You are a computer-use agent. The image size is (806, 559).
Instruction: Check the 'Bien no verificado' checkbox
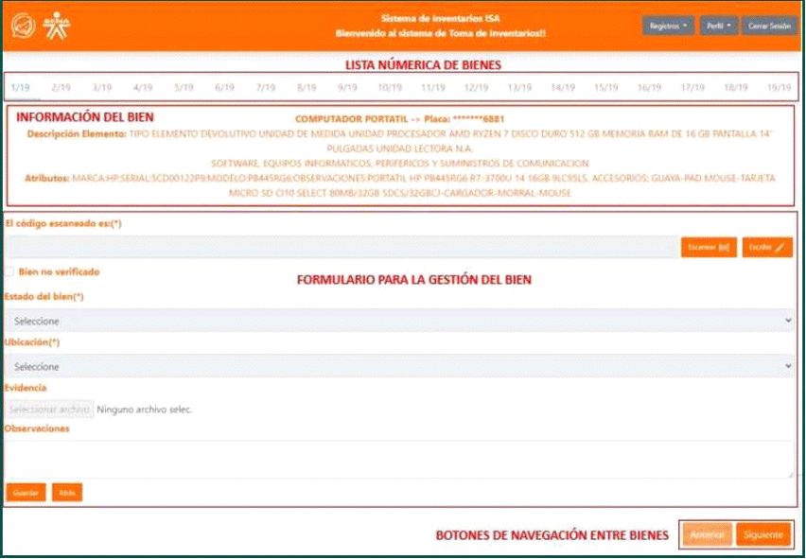click(x=9, y=272)
